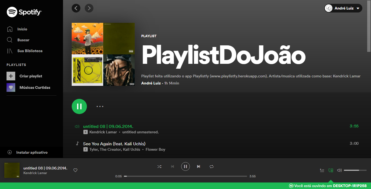Open the André Luiz account dropdown

tap(343, 8)
